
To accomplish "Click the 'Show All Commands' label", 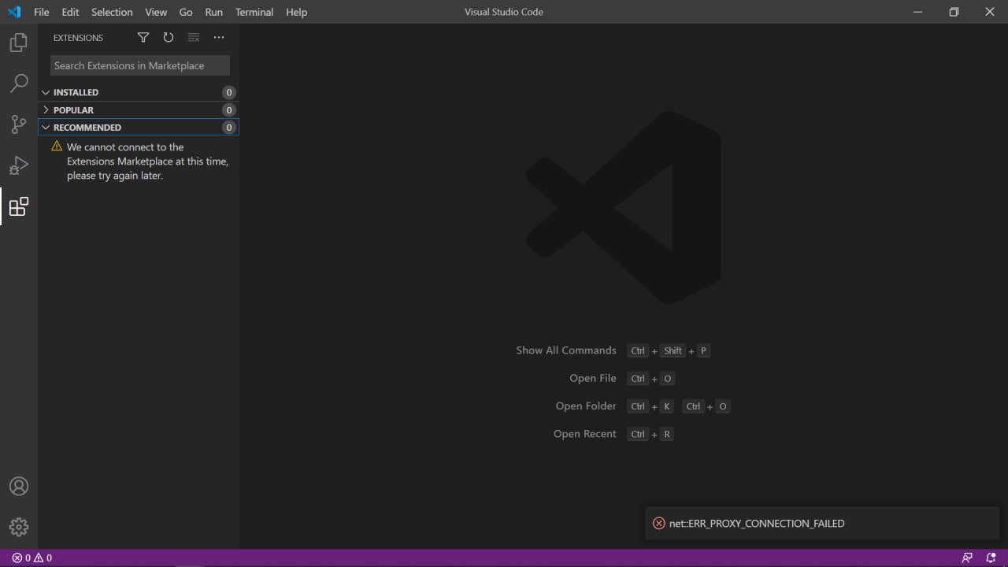I will click(x=566, y=350).
